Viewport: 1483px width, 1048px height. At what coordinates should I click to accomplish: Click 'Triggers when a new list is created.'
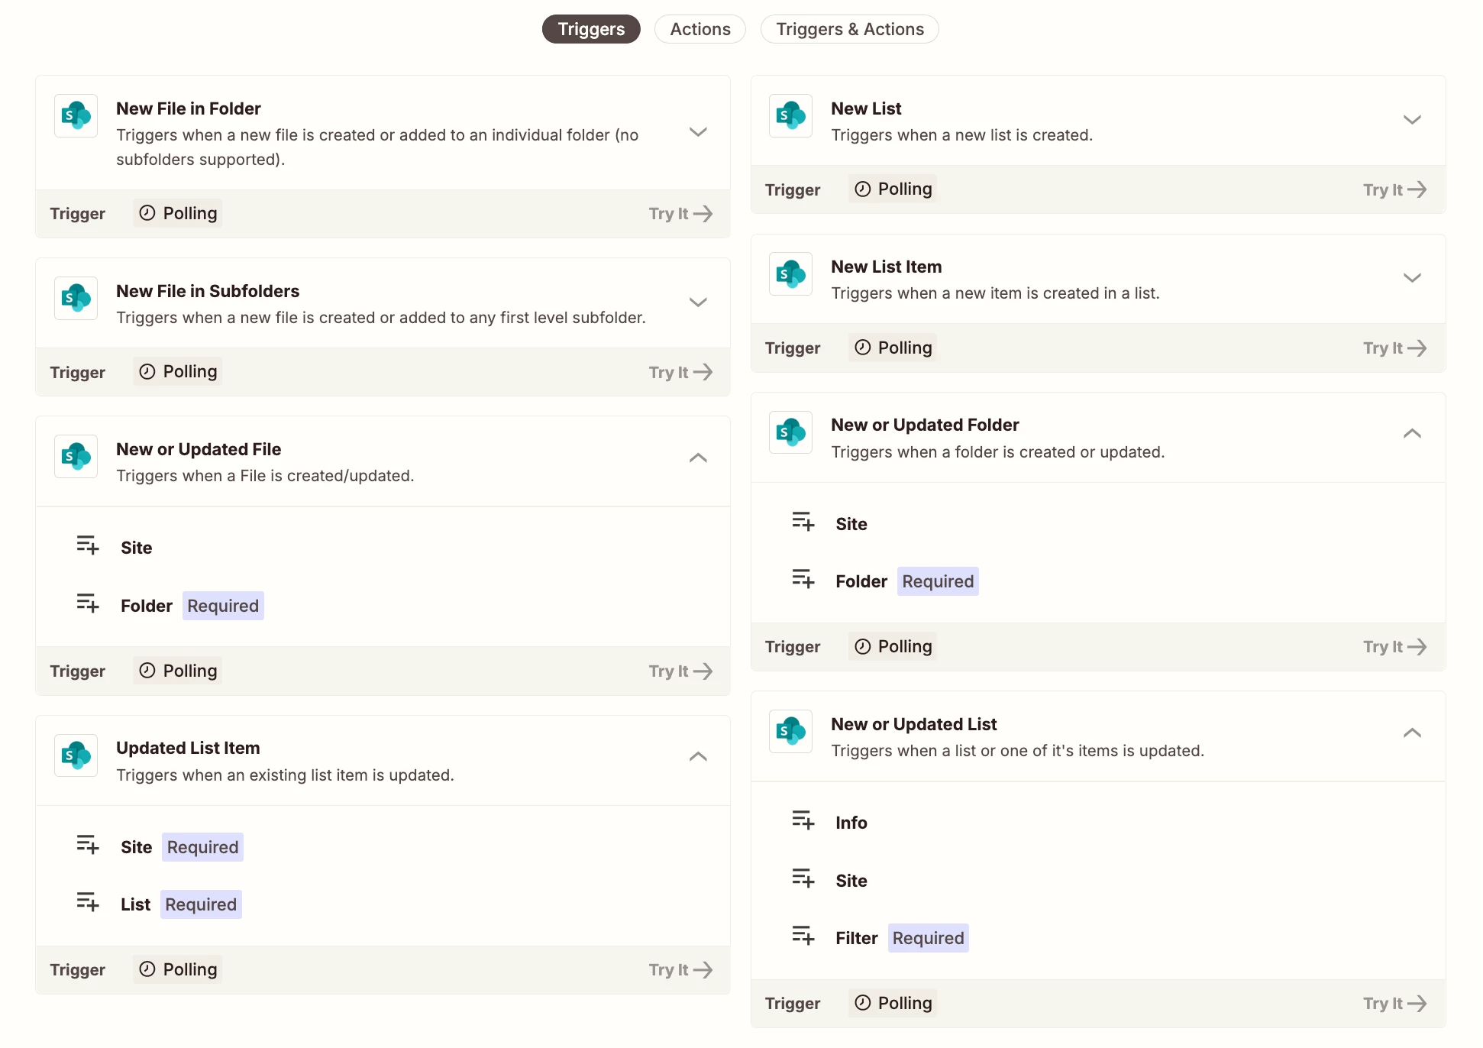(x=961, y=135)
